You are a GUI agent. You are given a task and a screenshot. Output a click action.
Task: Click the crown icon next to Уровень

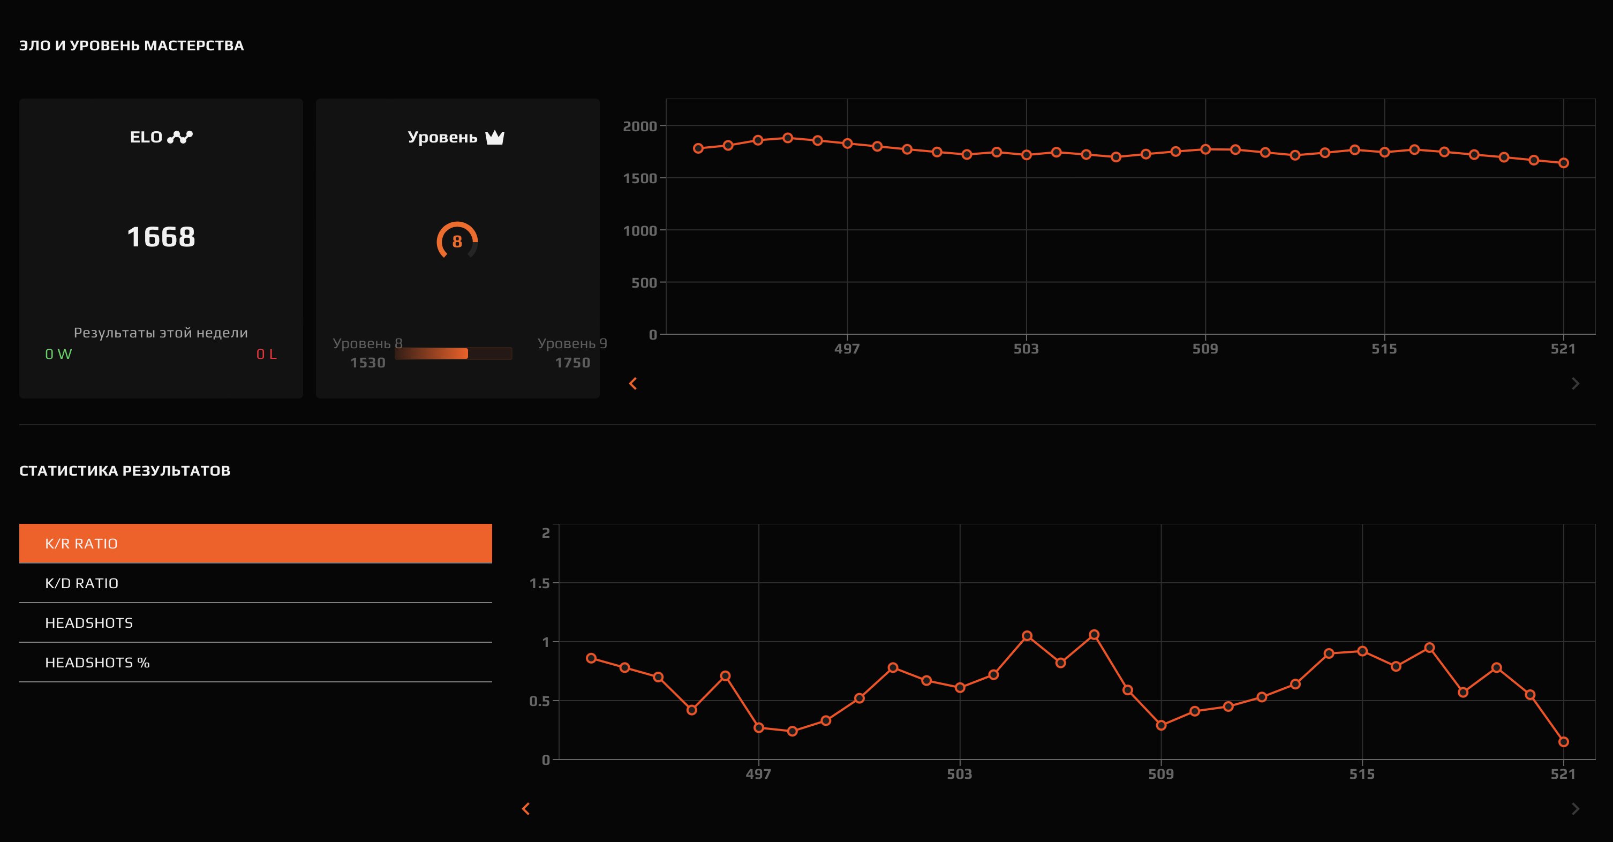tap(495, 136)
